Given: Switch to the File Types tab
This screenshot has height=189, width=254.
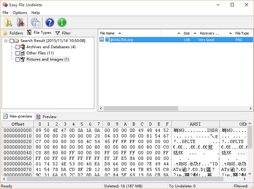Looking at the screenshot, I should 39,33.
